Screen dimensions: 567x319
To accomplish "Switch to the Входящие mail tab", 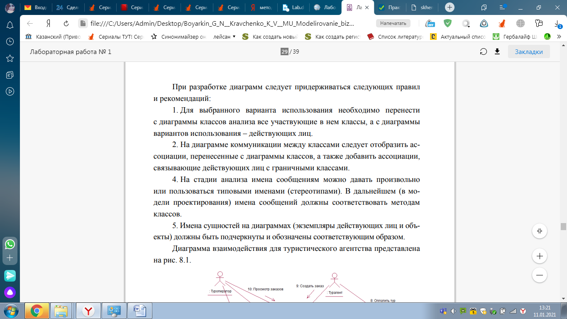I will point(35,7).
